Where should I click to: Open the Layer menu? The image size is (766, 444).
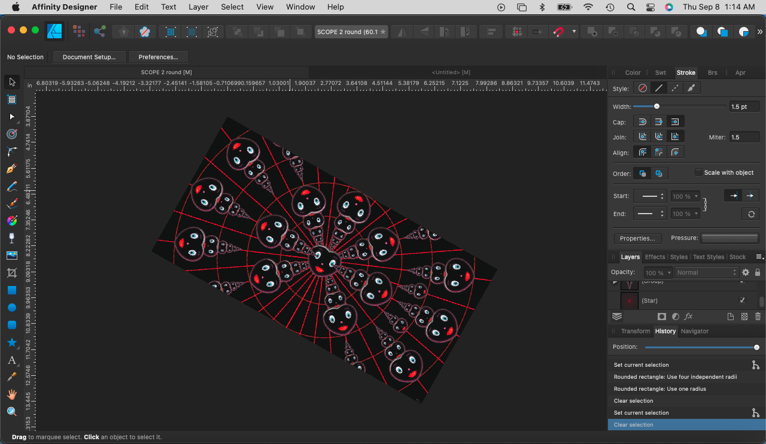pos(198,7)
